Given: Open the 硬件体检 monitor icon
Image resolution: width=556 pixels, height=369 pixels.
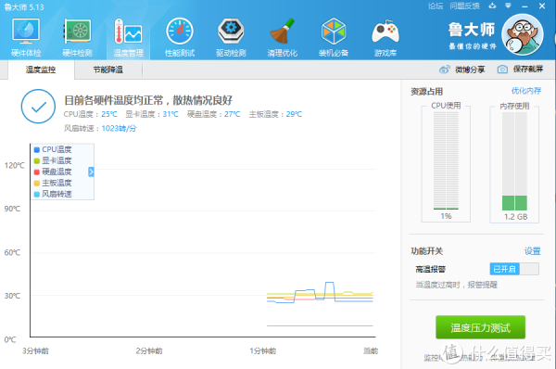Looking at the screenshot, I should coord(26,32).
